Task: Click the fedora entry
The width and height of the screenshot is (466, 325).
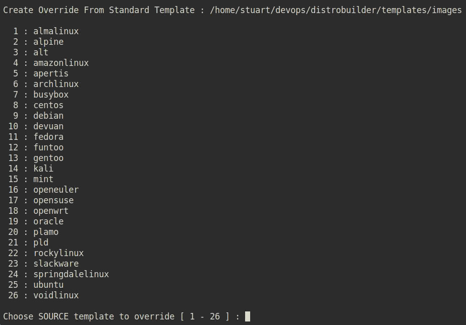Action: [48, 137]
